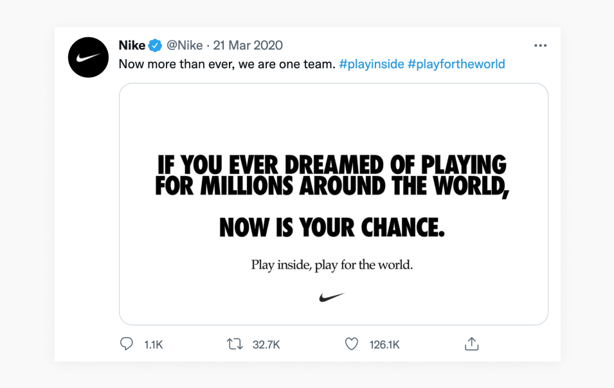This screenshot has height=388, width=614.
Task: Click "Play inside, play for the world." caption
Action: [x=332, y=265]
